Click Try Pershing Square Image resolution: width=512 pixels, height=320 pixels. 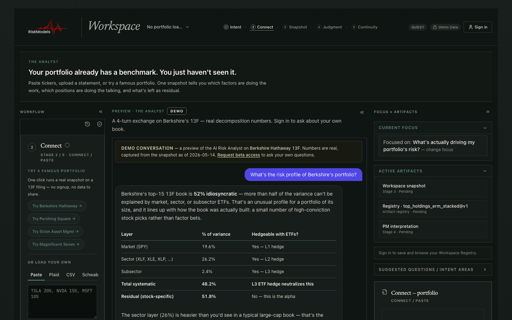tap(54, 219)
